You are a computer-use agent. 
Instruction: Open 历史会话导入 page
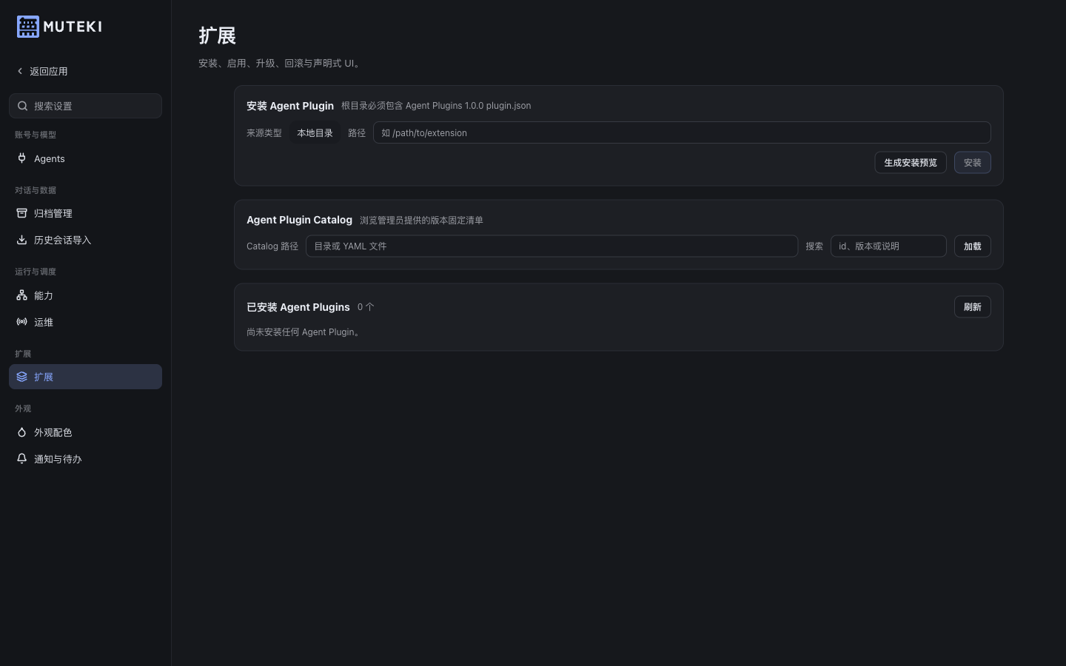coord(85,240)
